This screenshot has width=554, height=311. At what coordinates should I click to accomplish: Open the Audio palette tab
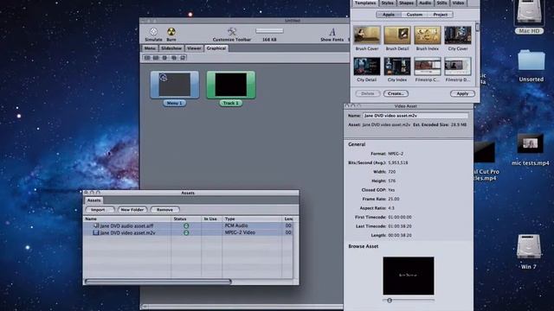[x=425, y=3]
